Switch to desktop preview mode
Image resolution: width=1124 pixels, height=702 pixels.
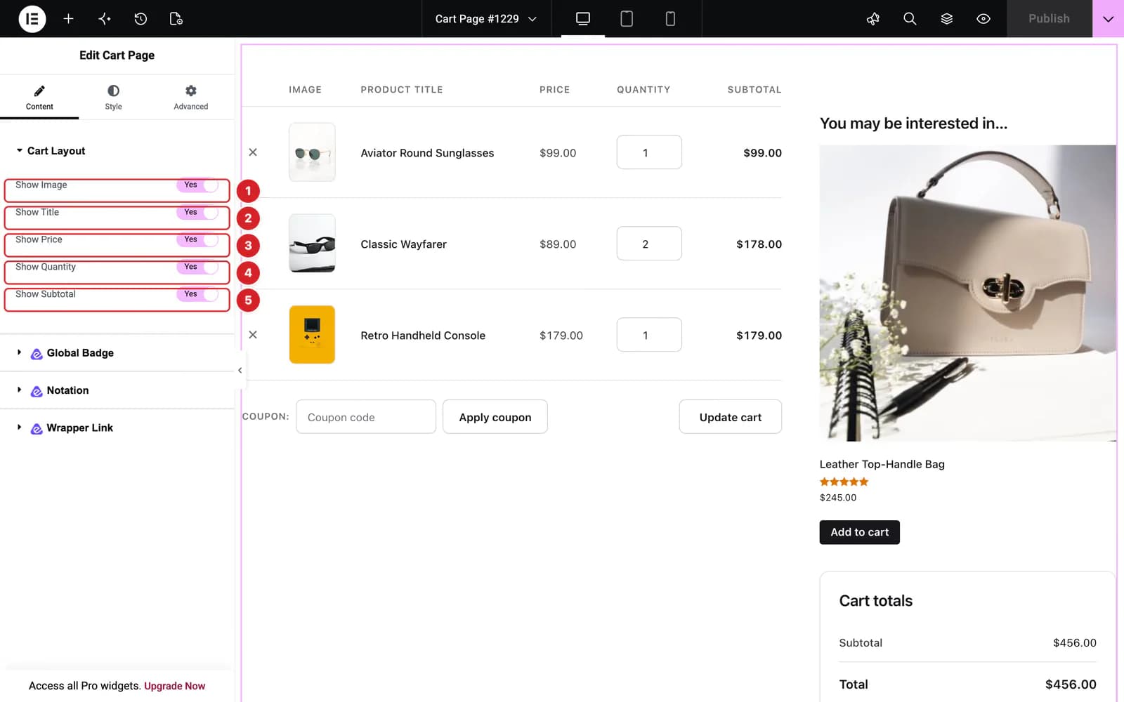(583, 19)
